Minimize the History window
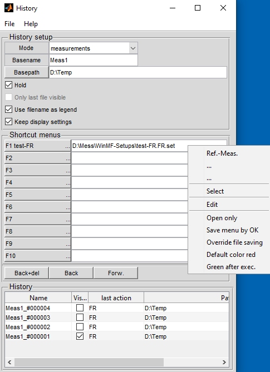Screen dimensions: 270x372 click(173, 8)
